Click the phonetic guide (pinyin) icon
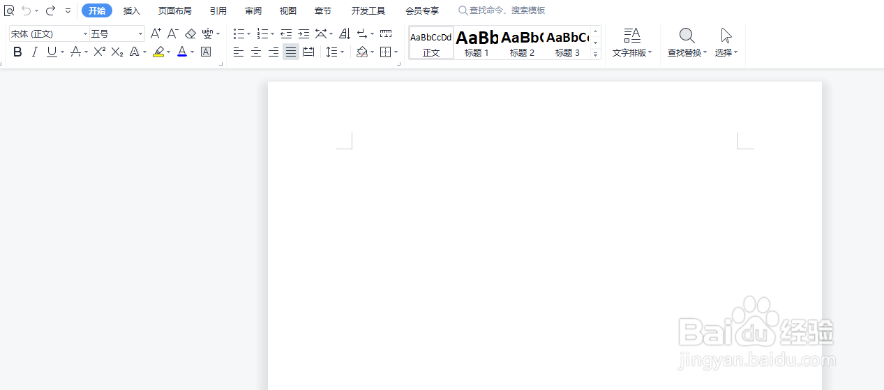This screenshot has width=884, height=390. [x=208, y=33]
